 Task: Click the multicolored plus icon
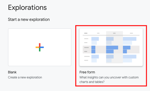(x=40, y=47)
